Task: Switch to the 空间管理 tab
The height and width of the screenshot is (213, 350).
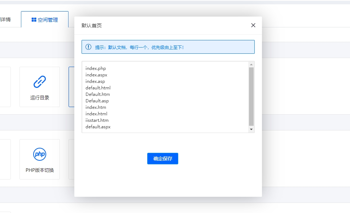Action: pyautogui.click(x=44, y=20)
